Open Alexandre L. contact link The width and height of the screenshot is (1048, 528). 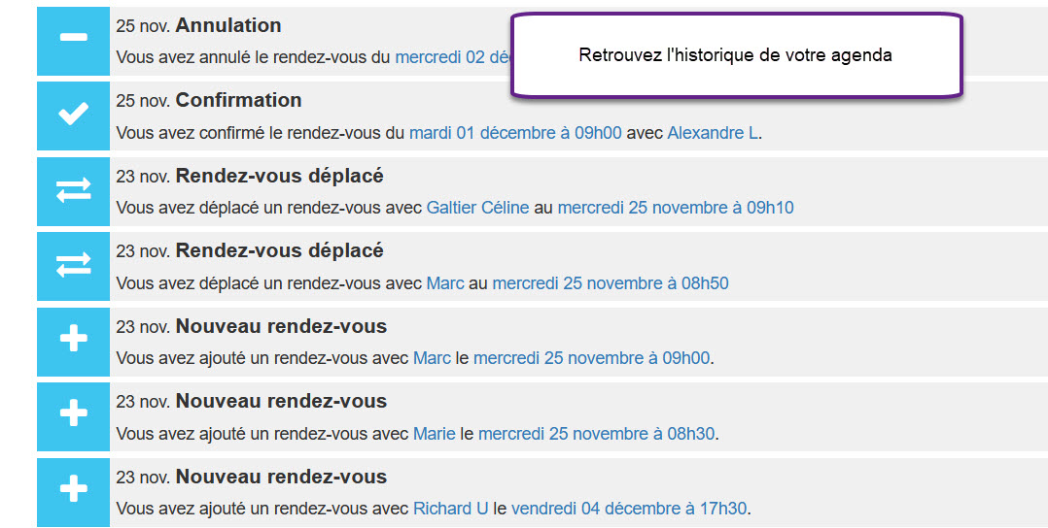[714, 133]
